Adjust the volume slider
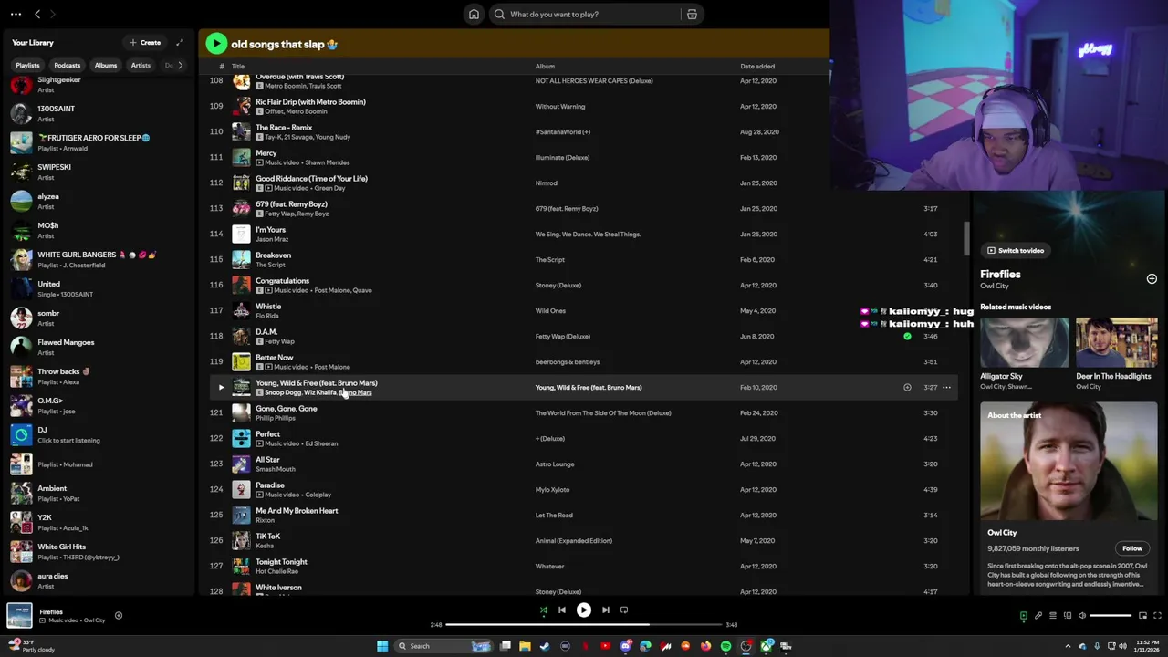1168x657 pixels. click(1111, 616)
